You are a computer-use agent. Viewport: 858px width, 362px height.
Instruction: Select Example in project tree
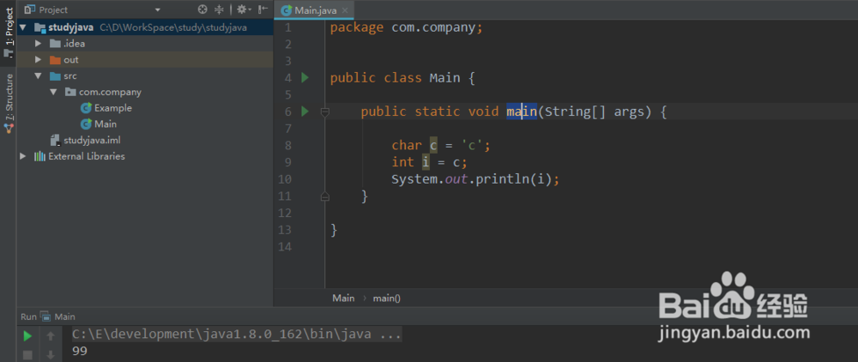pyautogui.click(x=112, y=108)
